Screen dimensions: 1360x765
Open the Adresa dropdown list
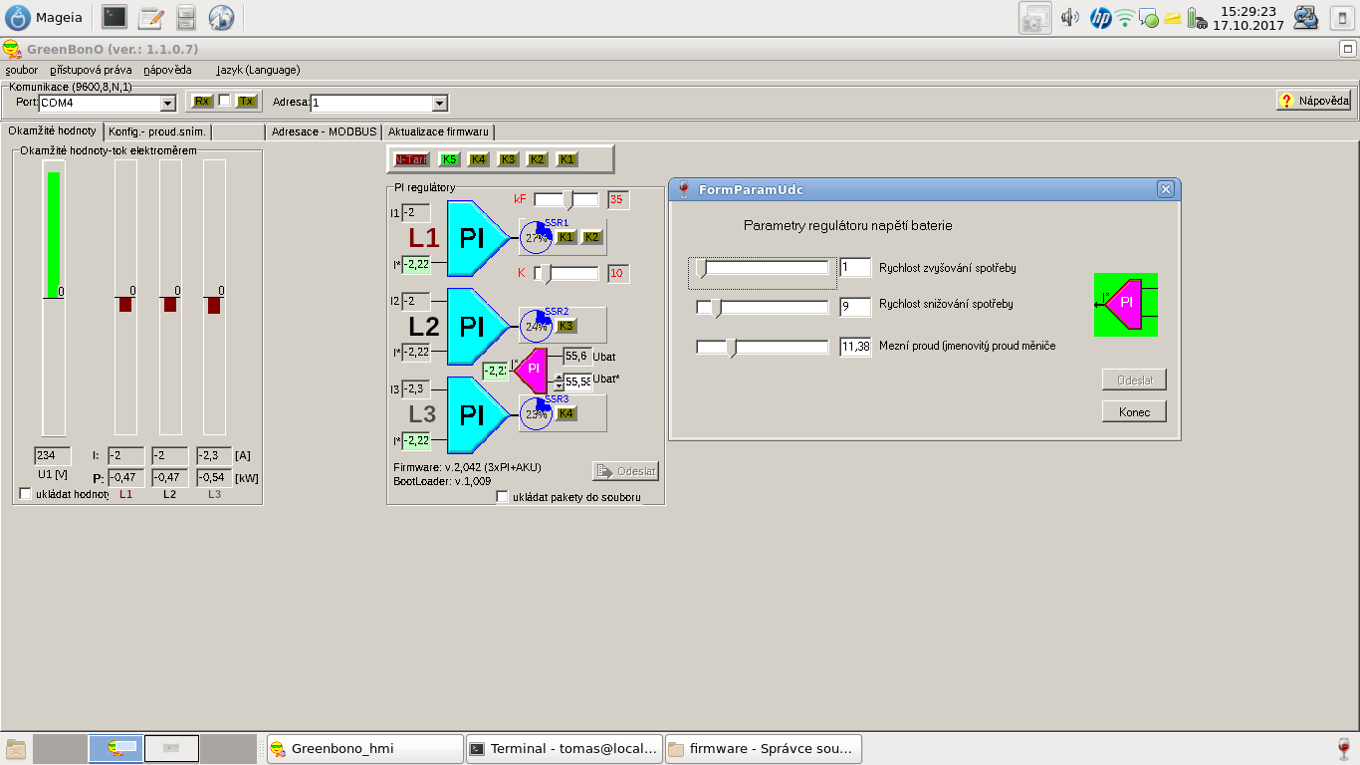[x=439, y=103]
